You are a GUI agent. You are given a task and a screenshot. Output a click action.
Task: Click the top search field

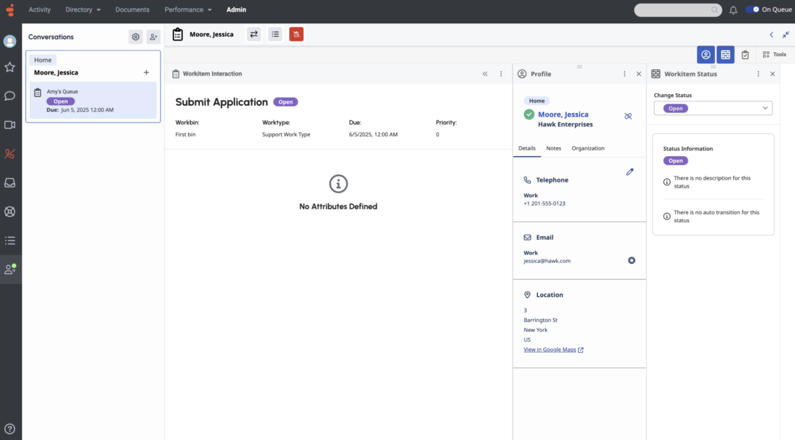(x=674, y=10)
